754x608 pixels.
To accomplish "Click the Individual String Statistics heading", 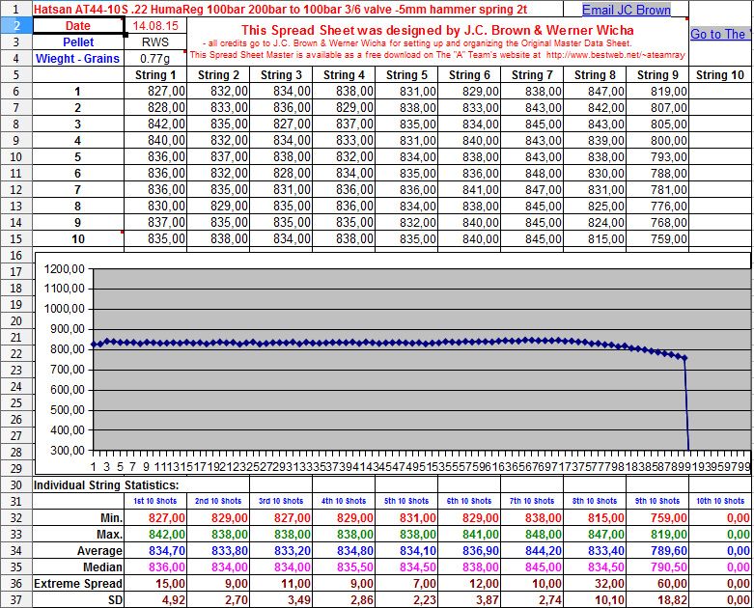I will pyautogui.click(x=106, y=485).
